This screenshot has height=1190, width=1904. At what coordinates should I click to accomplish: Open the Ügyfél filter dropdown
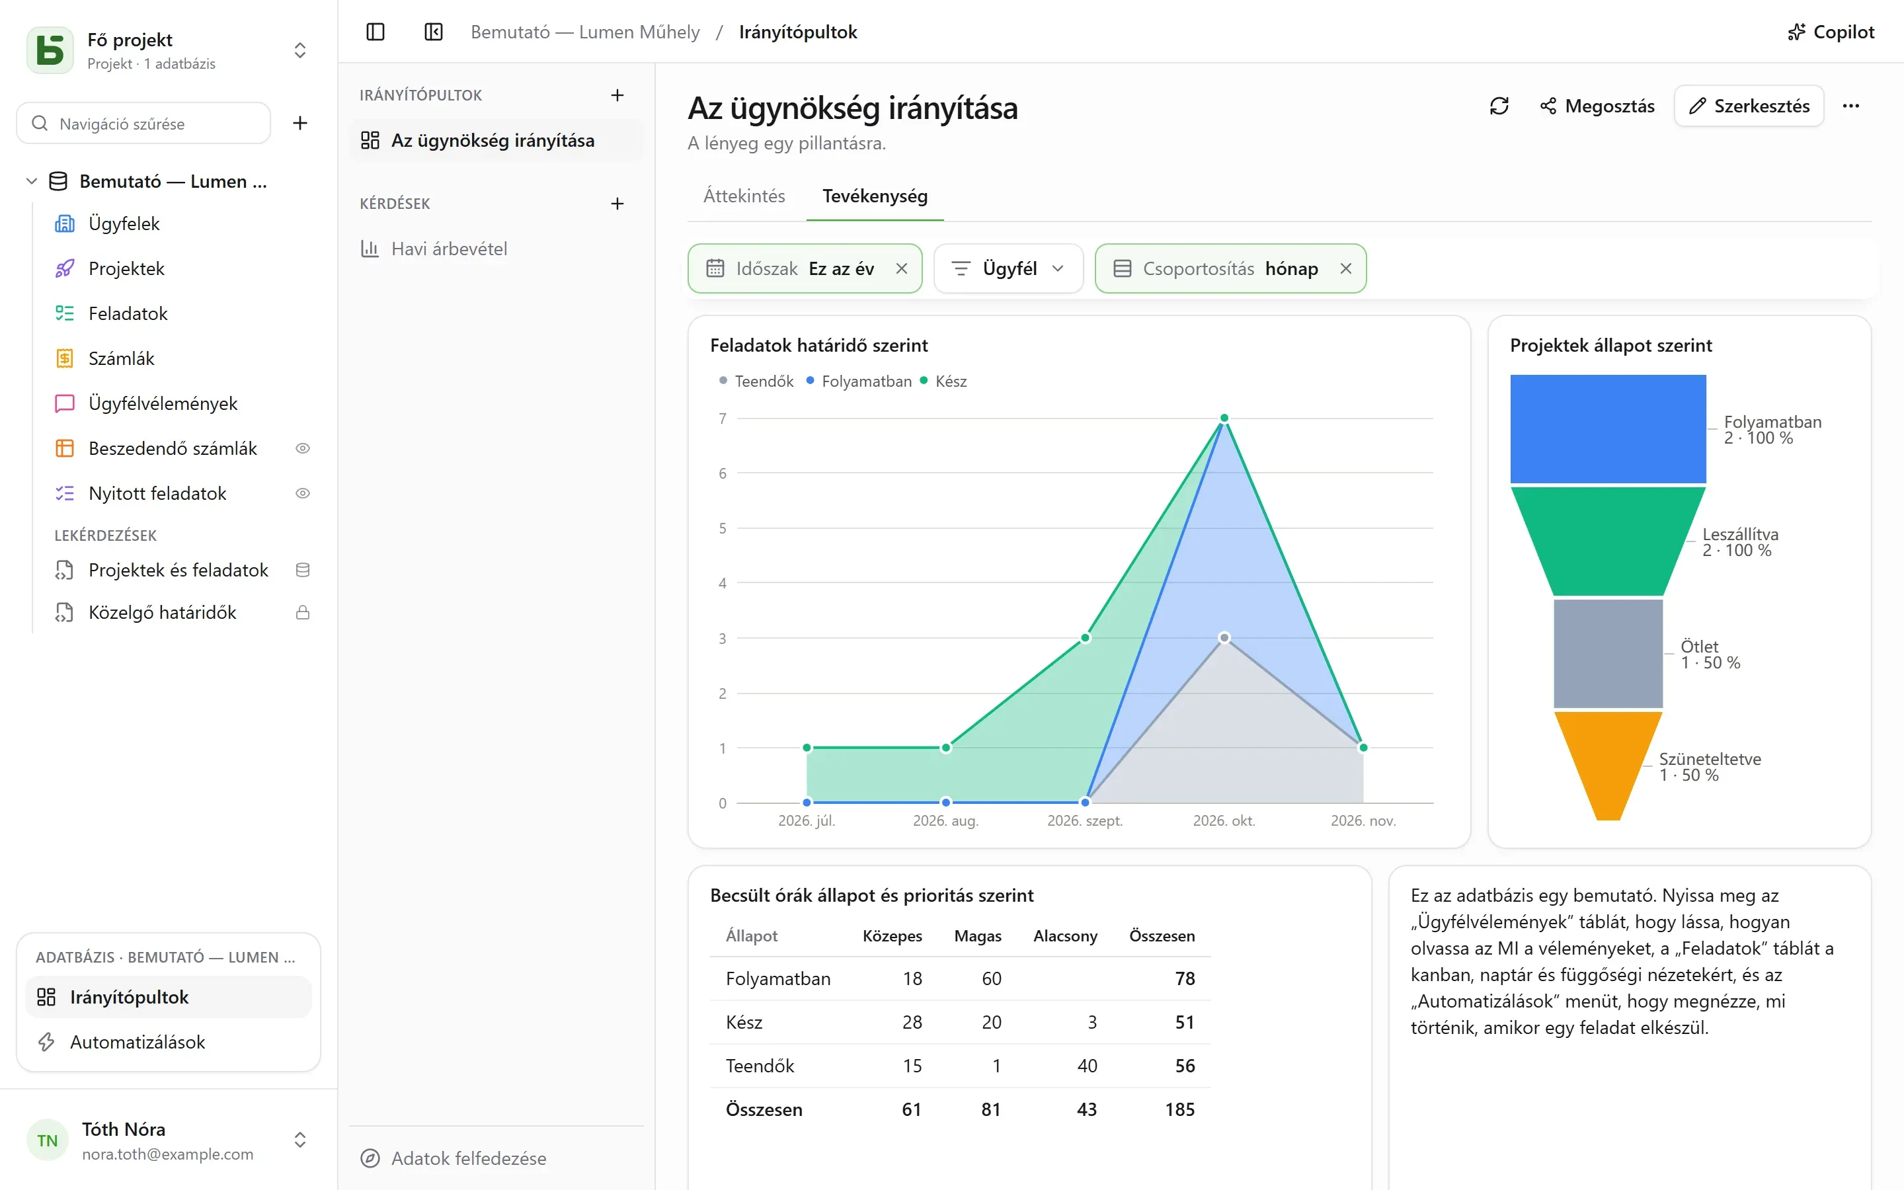tap(1008, 269)
